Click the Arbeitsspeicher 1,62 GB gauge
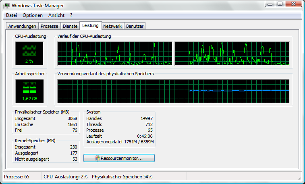 29,91
